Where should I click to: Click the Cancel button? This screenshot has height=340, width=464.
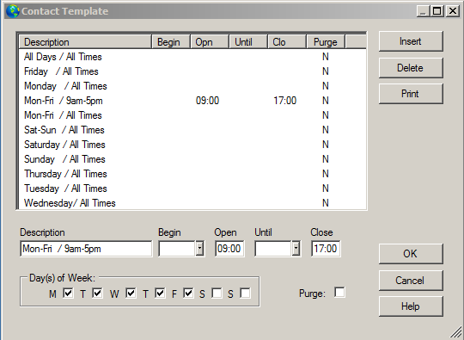[x=411, y=280]
